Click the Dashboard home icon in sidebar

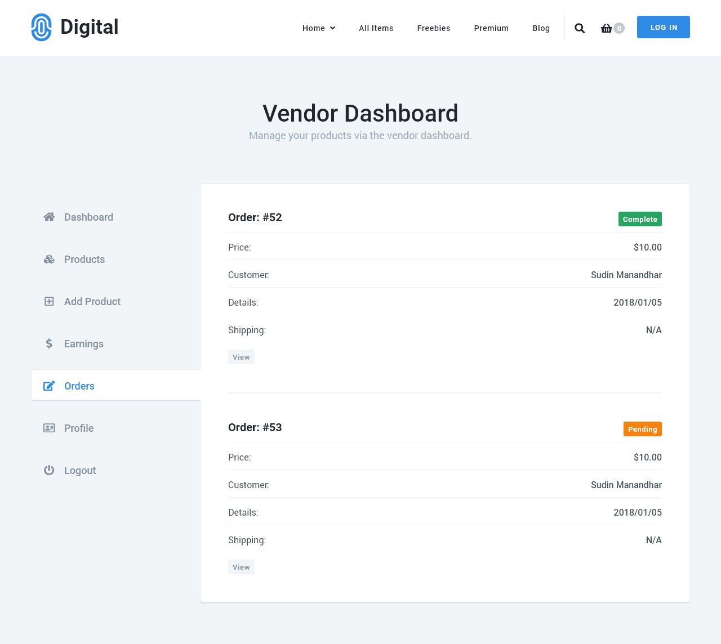tap(49, 217)
